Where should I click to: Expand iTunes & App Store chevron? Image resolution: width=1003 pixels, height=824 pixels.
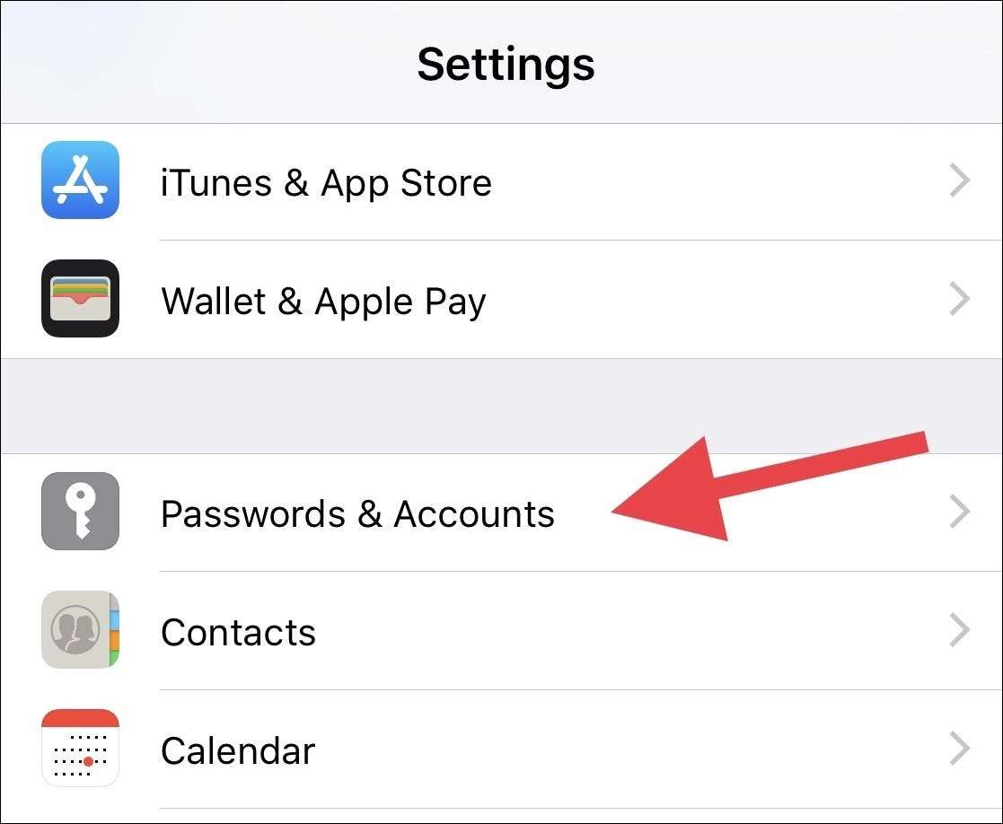(960, 180)
